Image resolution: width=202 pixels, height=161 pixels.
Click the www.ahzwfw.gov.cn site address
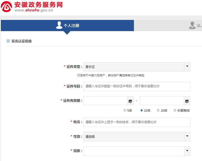34,10
